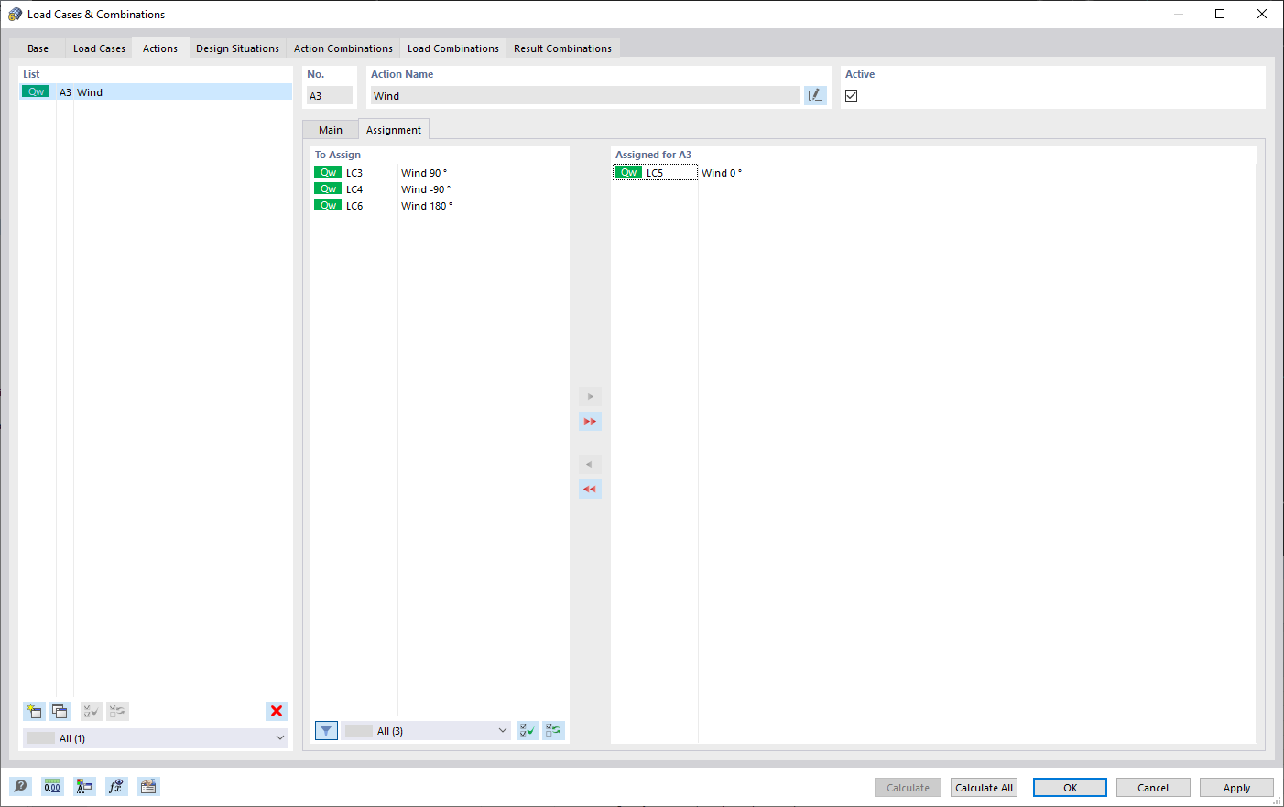Switch to the Load Combinations tab
This screenshot has width=1284, height=807.
tap(453, 48)
